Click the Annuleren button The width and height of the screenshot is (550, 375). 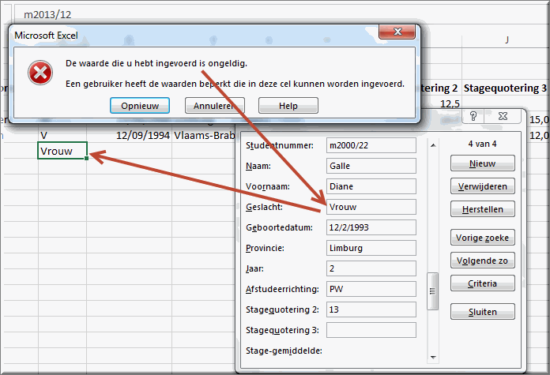pos(214,106)
